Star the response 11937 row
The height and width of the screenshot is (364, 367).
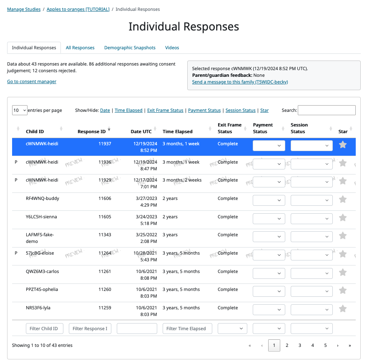point(343,145)
